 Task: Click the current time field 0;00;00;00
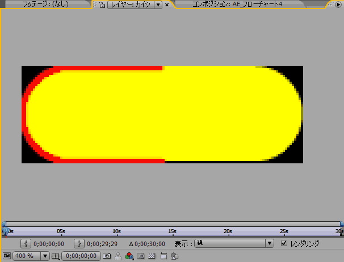coord(81,256)
